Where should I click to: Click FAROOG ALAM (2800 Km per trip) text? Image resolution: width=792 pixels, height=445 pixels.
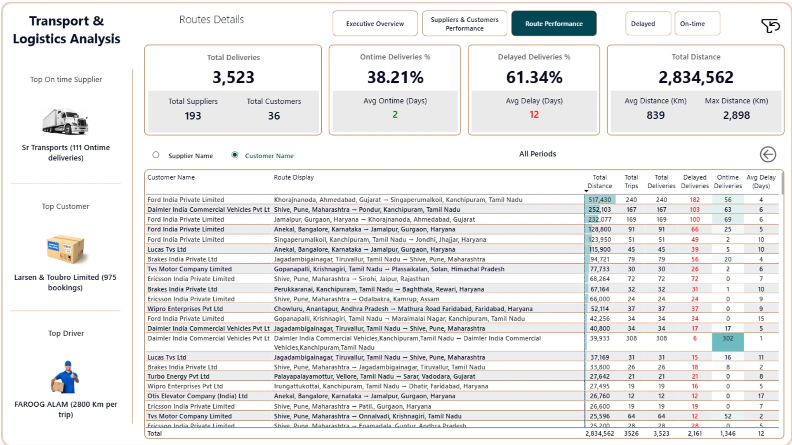(66, 409)
